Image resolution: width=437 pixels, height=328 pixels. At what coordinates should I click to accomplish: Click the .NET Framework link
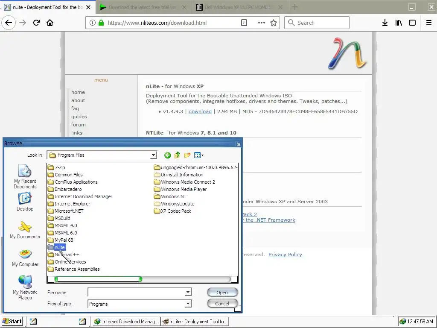point(269,220)
